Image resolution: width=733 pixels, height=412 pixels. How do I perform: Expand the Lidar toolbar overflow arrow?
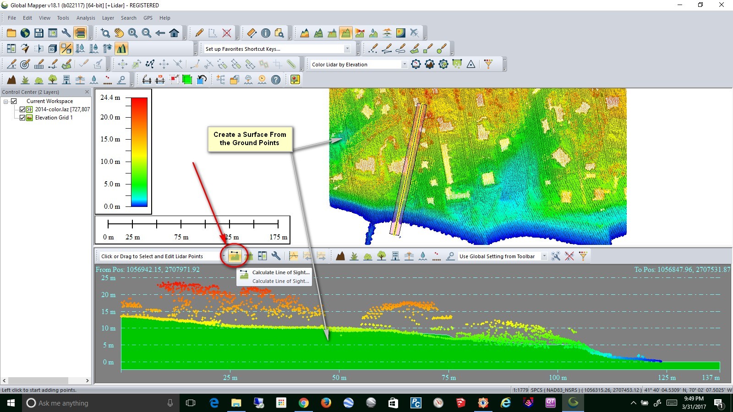pos(504,68)
